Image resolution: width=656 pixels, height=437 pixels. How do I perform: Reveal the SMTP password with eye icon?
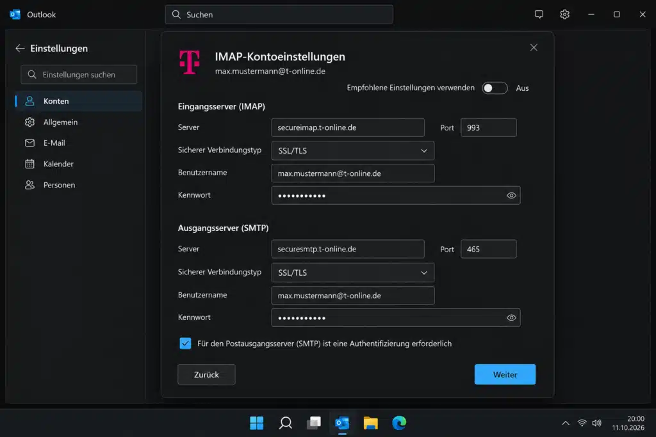click(511, 317)
